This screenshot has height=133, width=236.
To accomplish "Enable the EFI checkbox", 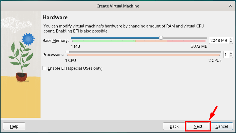I will [x=44, y=68].
